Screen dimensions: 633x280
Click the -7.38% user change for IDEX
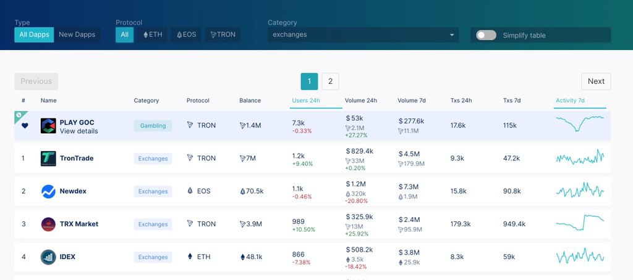coord(301,263)
